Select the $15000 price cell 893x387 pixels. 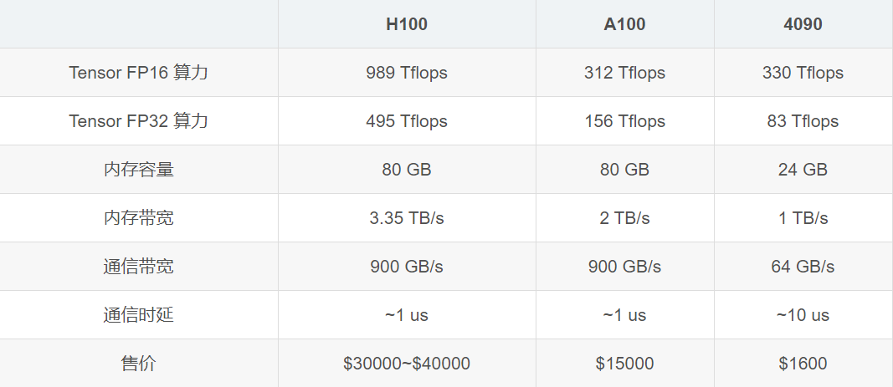[x=624, y=364]
